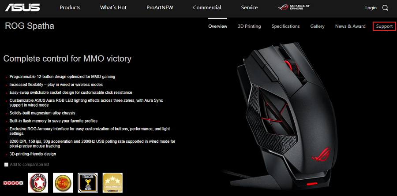Viewport: 397px width, 196px height.
Task: Open the Products menu
Action: [70, 7]
